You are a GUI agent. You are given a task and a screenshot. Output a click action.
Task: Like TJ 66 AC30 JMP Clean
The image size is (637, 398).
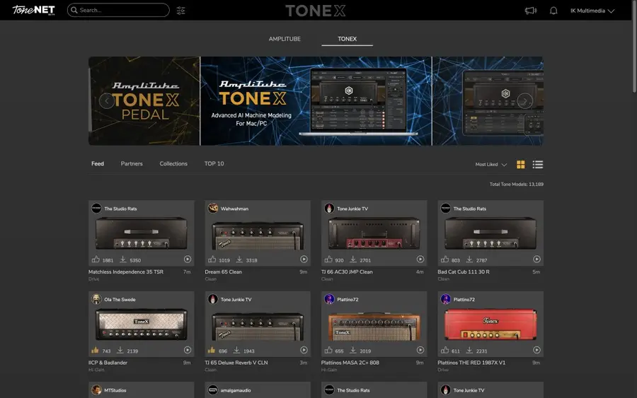click(x=328, y=259)
